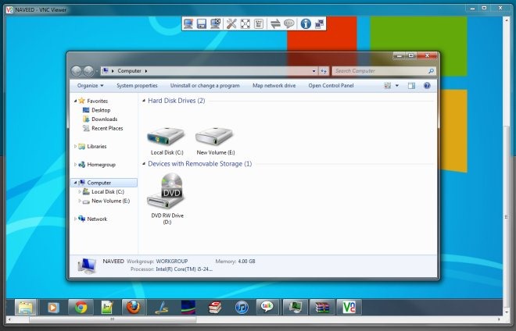This screenshot has height=331, width=516.
Task: Click the vertical scrollbar up arrow
Action: 507,20
